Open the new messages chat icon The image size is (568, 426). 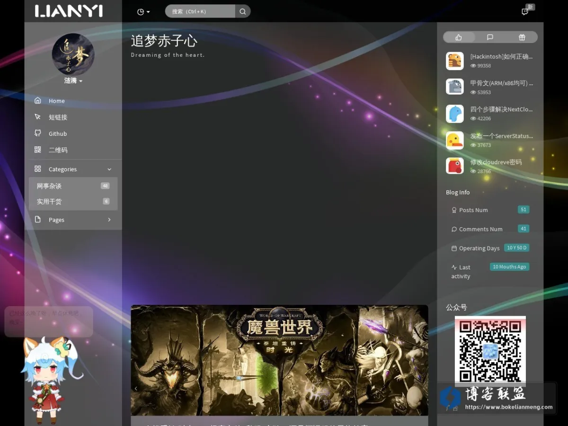point(525,12)
